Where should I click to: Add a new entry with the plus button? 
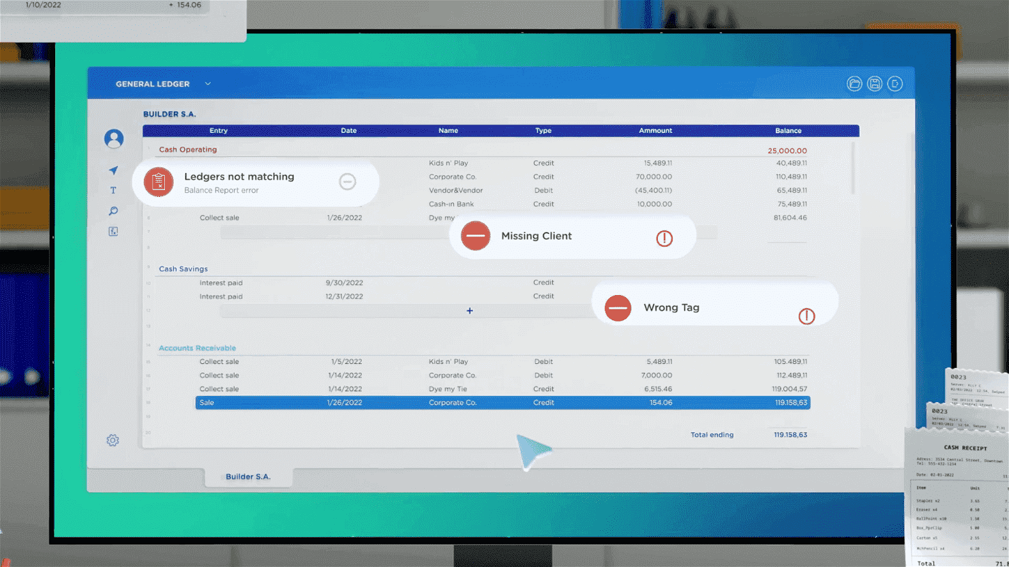click(470, 311)
